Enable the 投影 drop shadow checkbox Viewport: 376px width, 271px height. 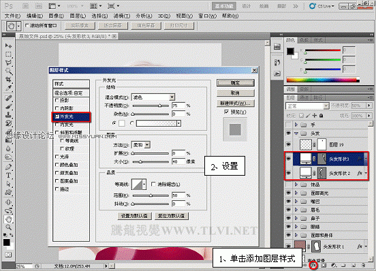(x=57, y=100)
